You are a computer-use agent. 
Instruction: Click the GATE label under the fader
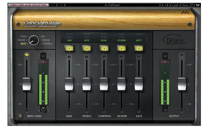pos(139,116)
